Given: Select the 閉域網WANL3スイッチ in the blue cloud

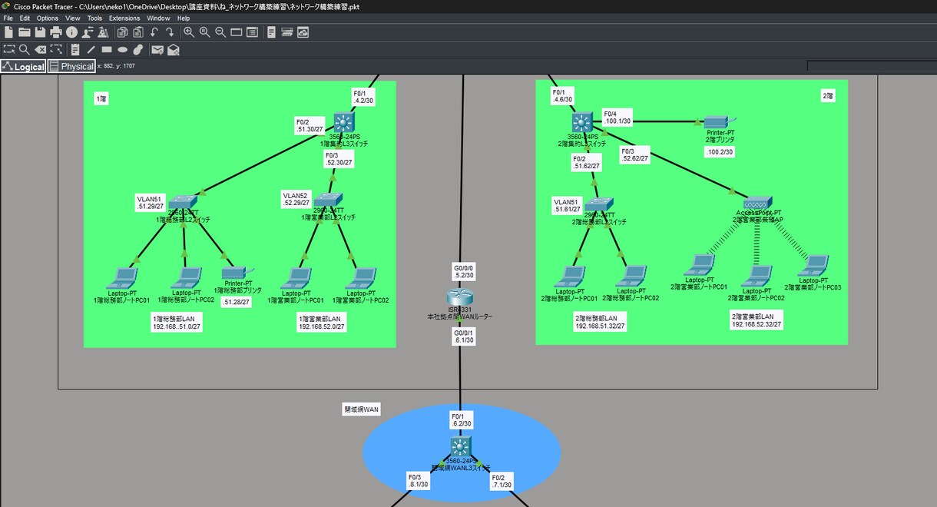Looking at the screenshot, I should tap(460, 447).
